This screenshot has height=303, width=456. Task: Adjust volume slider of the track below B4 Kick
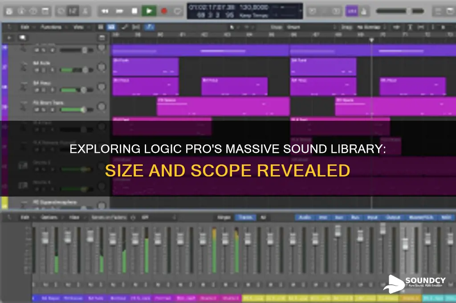(77, 90)
